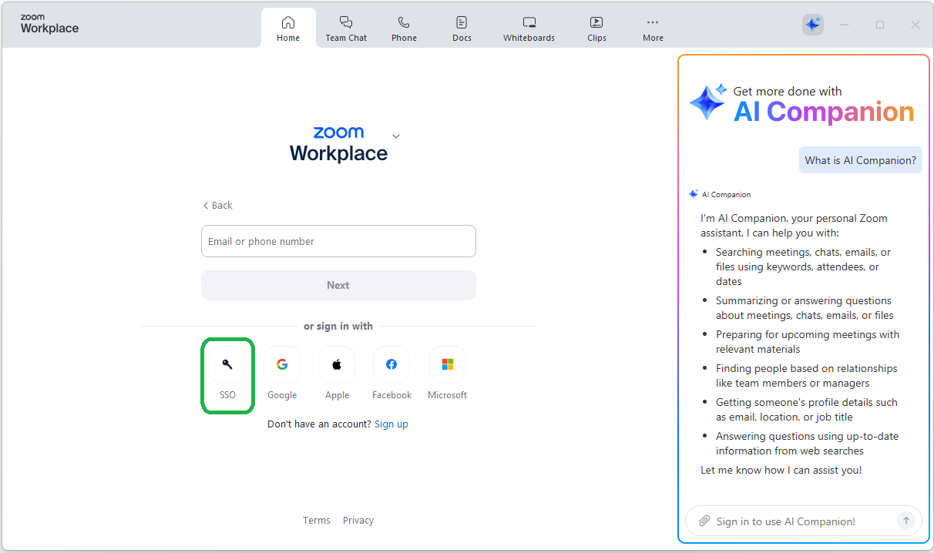Switch to the Clips tab
The height and width of the screenshot is (553, 934).
596,28
